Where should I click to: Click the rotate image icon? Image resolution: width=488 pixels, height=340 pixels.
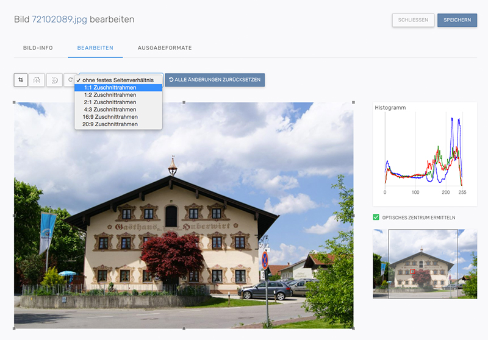pos(70,80)
